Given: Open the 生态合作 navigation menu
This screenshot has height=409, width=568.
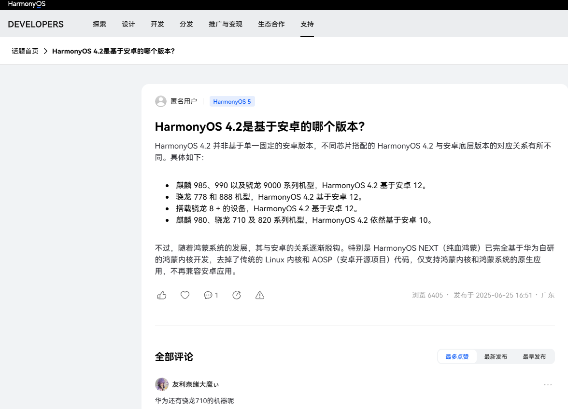Looking at the screenshot, I should pos(271,24).
